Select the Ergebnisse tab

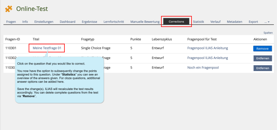tap(89, 22)
